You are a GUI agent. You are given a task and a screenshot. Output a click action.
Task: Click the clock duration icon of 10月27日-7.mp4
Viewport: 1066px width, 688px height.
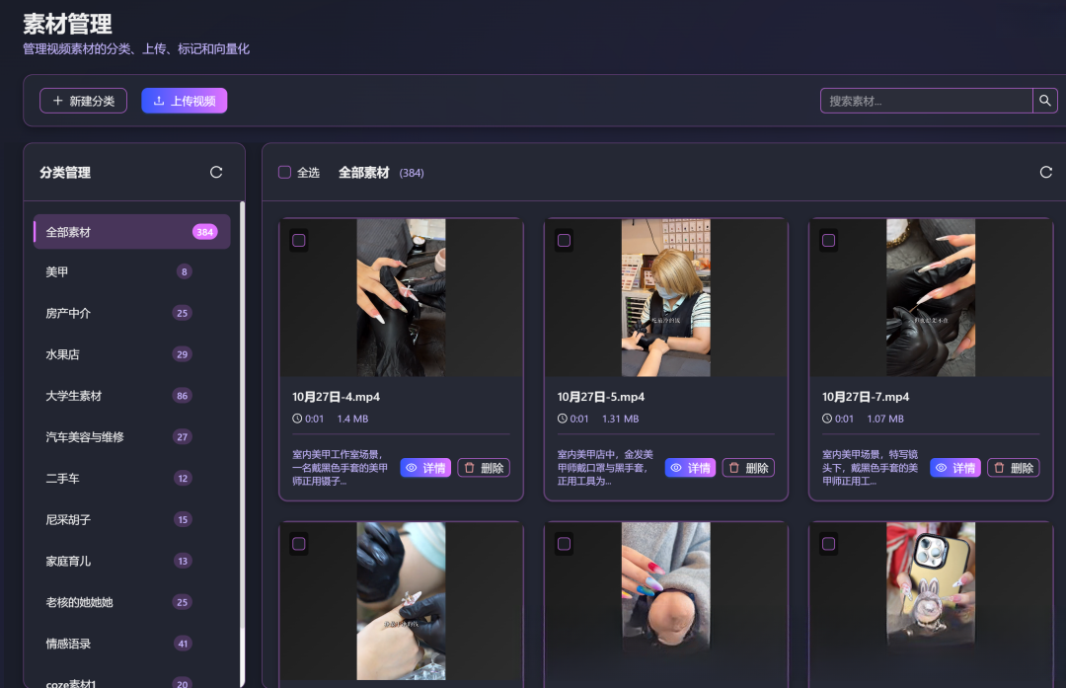point(827,418)
